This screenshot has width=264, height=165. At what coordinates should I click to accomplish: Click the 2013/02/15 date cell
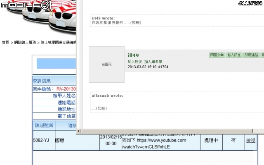pos(111,140)
